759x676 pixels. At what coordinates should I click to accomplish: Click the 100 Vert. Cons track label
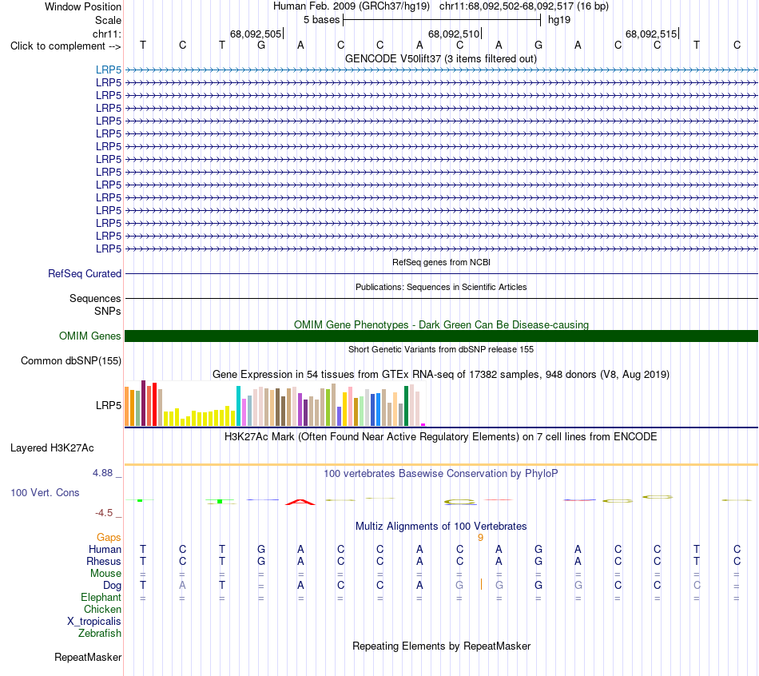click(x=45, y=493)
